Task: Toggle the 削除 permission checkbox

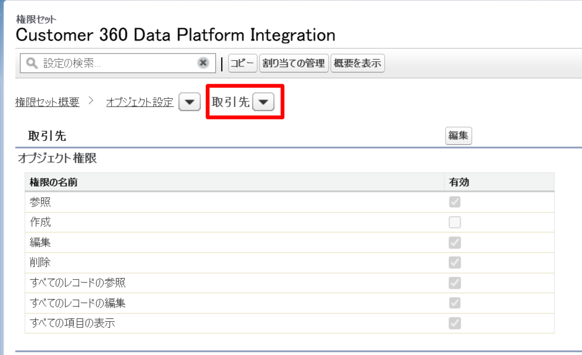Action: (454, 262)
